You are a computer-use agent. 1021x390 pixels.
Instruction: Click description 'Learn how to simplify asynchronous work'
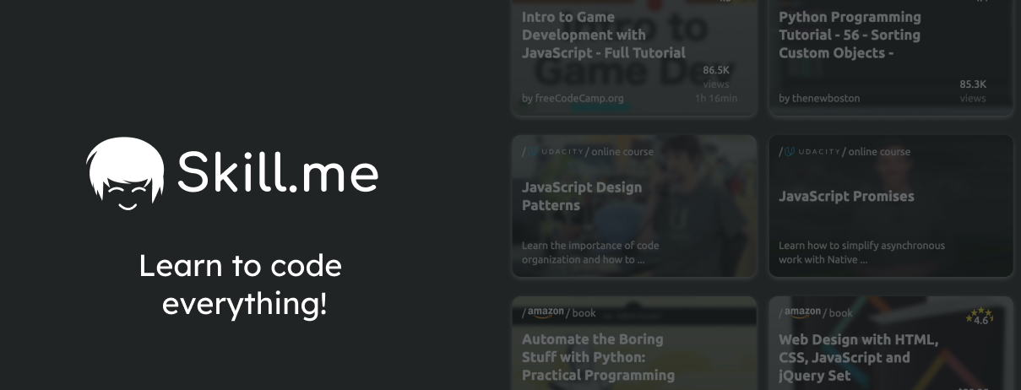point(861,252)
